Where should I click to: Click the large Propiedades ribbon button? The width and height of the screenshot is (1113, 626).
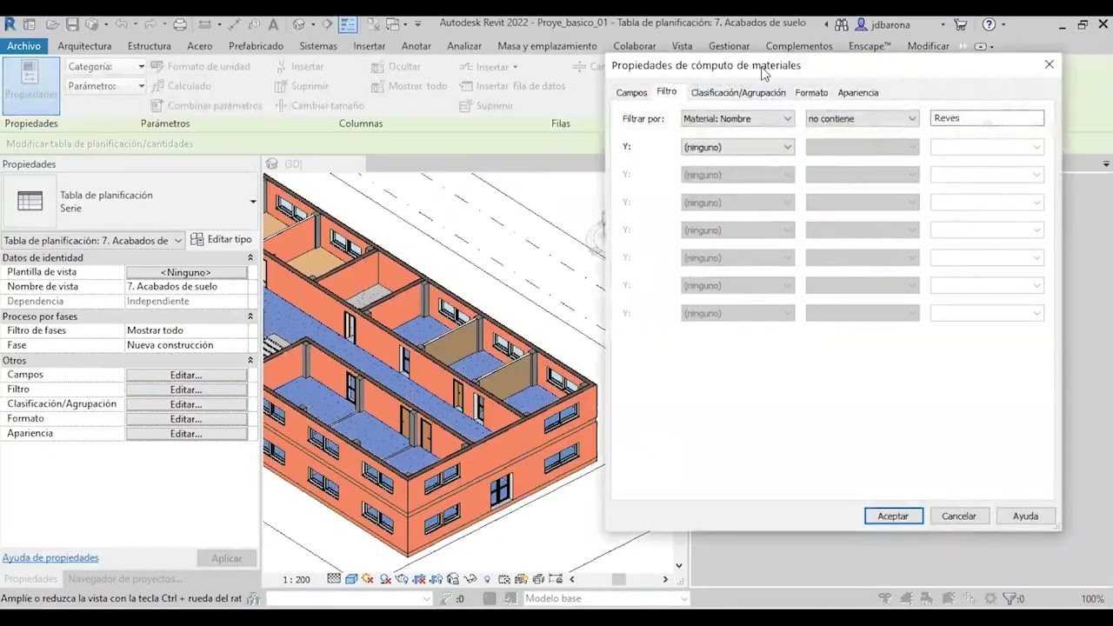30,85
